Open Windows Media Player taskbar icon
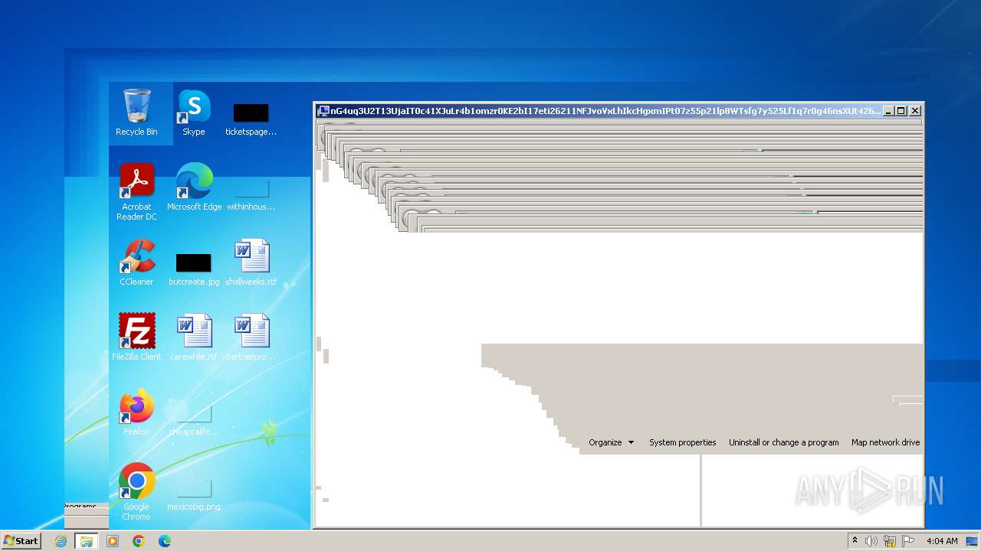Image resolution: width=981 pixels, height=551 pixels. (113, 541)
